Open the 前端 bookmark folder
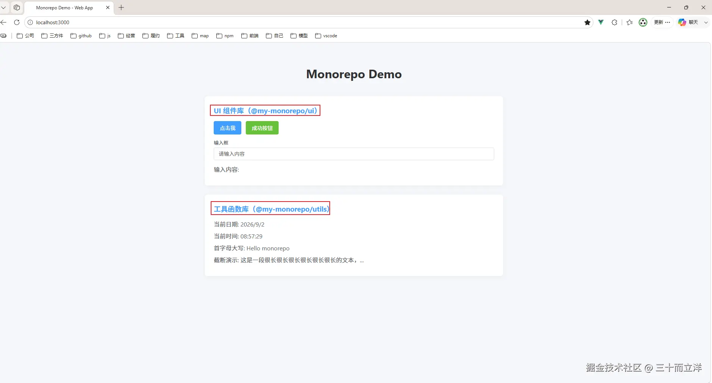 tap(250, 36)
